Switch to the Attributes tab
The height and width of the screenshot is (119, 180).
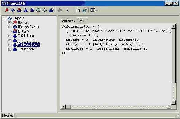click(68, 21)
